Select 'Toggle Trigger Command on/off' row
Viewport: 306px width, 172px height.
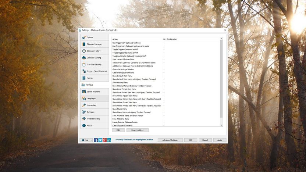click(x=166, y=49)
